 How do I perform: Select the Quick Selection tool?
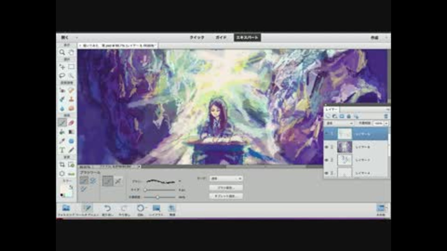pyautogui.click(x=71, y=75)
